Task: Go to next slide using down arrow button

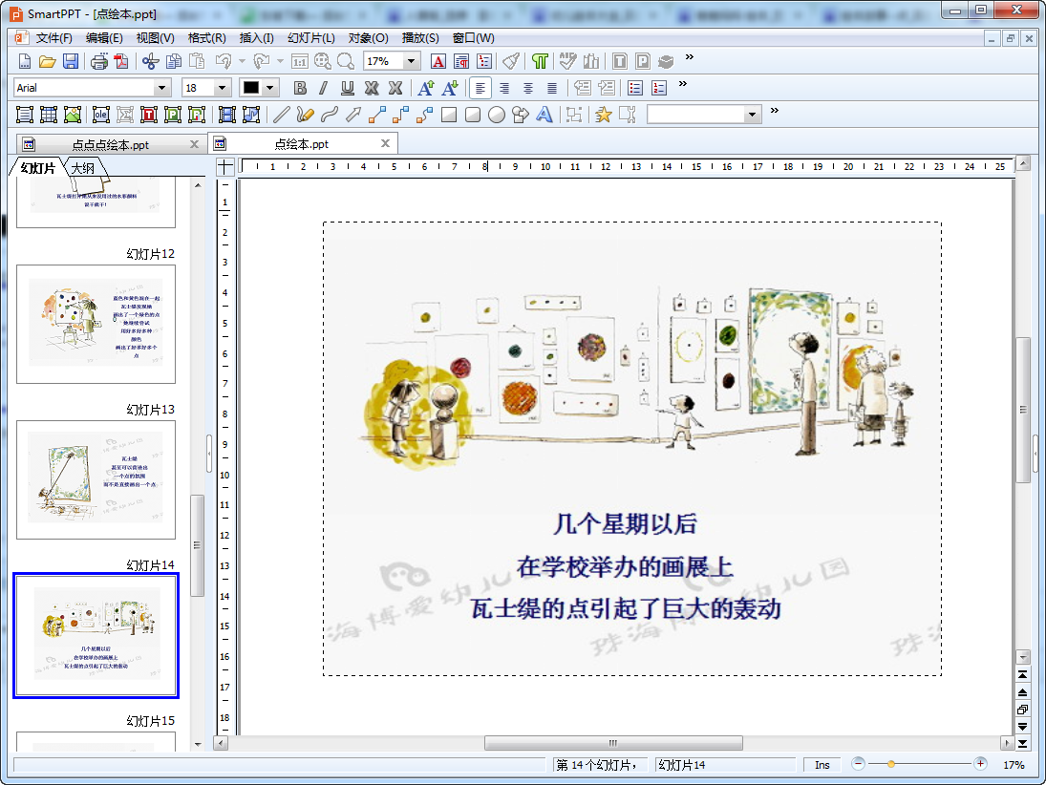Action: point(1022,727)
